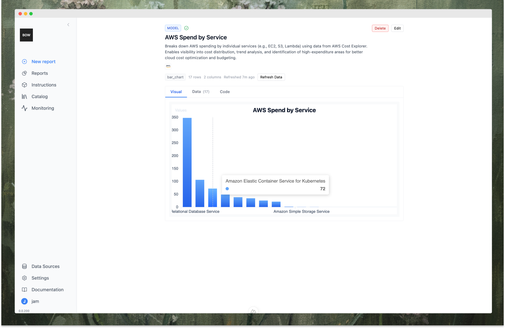This screenshot has height=328, width=505.
Task: Switch to the Visual tab
Action: pos(176,92)
